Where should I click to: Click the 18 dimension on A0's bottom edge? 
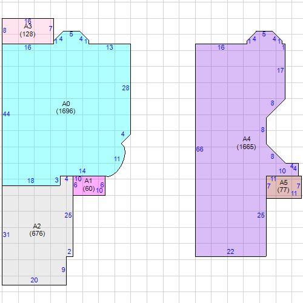click(31, 181)
